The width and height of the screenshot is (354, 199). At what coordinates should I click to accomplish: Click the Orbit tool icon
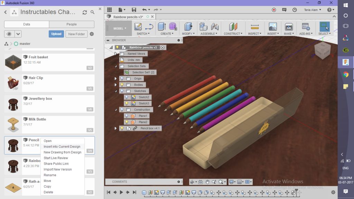(193, 182)
